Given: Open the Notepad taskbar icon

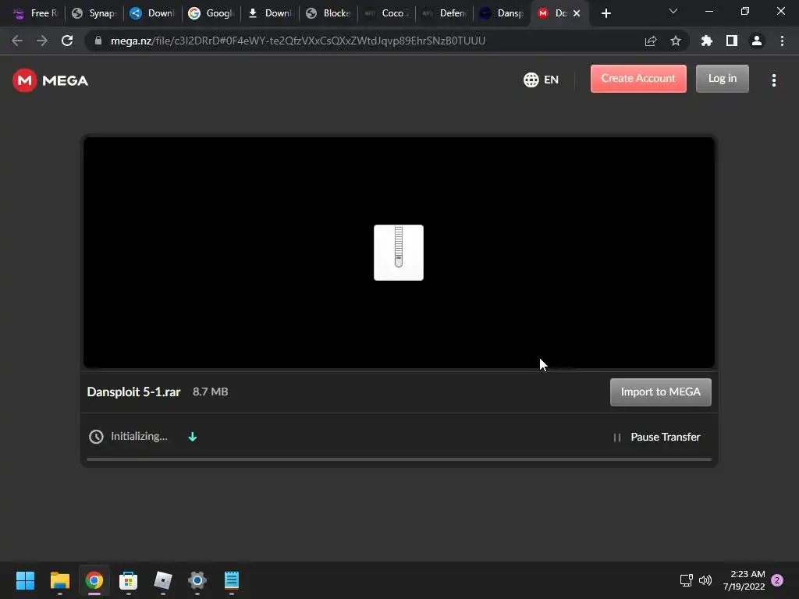Looking at the screenshot, I should pyautogui.click(x=231, y=580).
